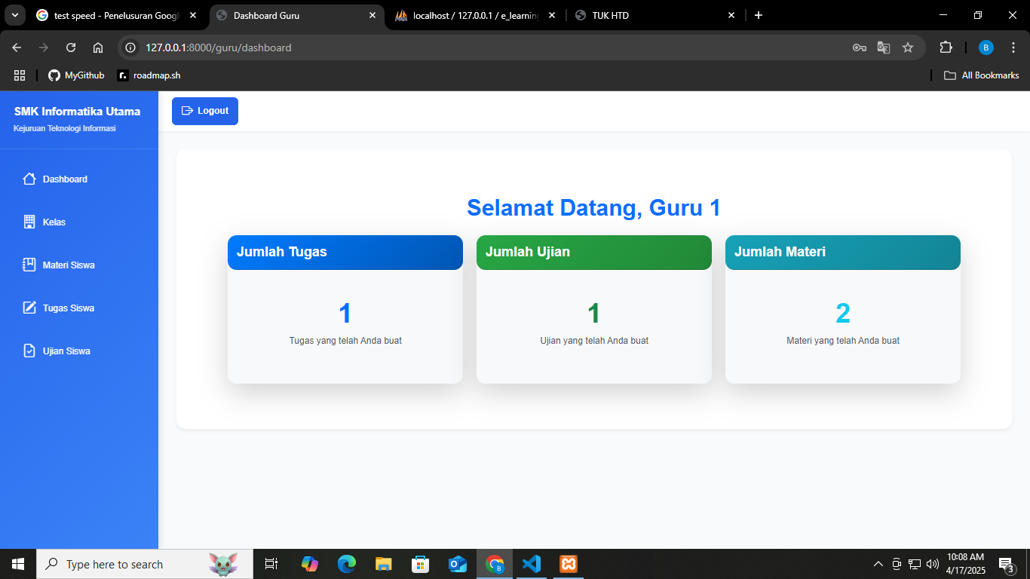Screen dimensions: 1030x579
Task: Expand the Chrome tab search dropdown
Action: 14,15
